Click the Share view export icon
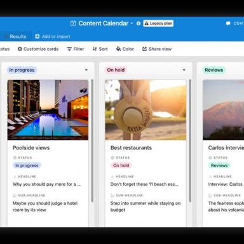The image size is (244, 244). pos(144,49)
